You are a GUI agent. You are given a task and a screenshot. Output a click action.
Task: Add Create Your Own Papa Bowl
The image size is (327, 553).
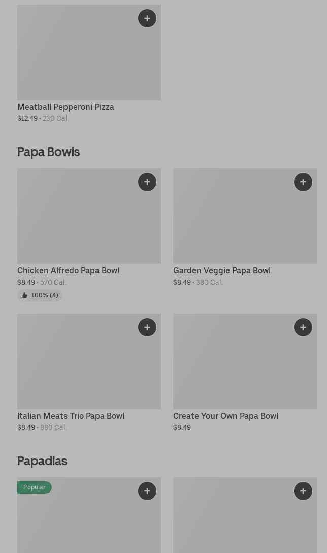pos(303,328)
